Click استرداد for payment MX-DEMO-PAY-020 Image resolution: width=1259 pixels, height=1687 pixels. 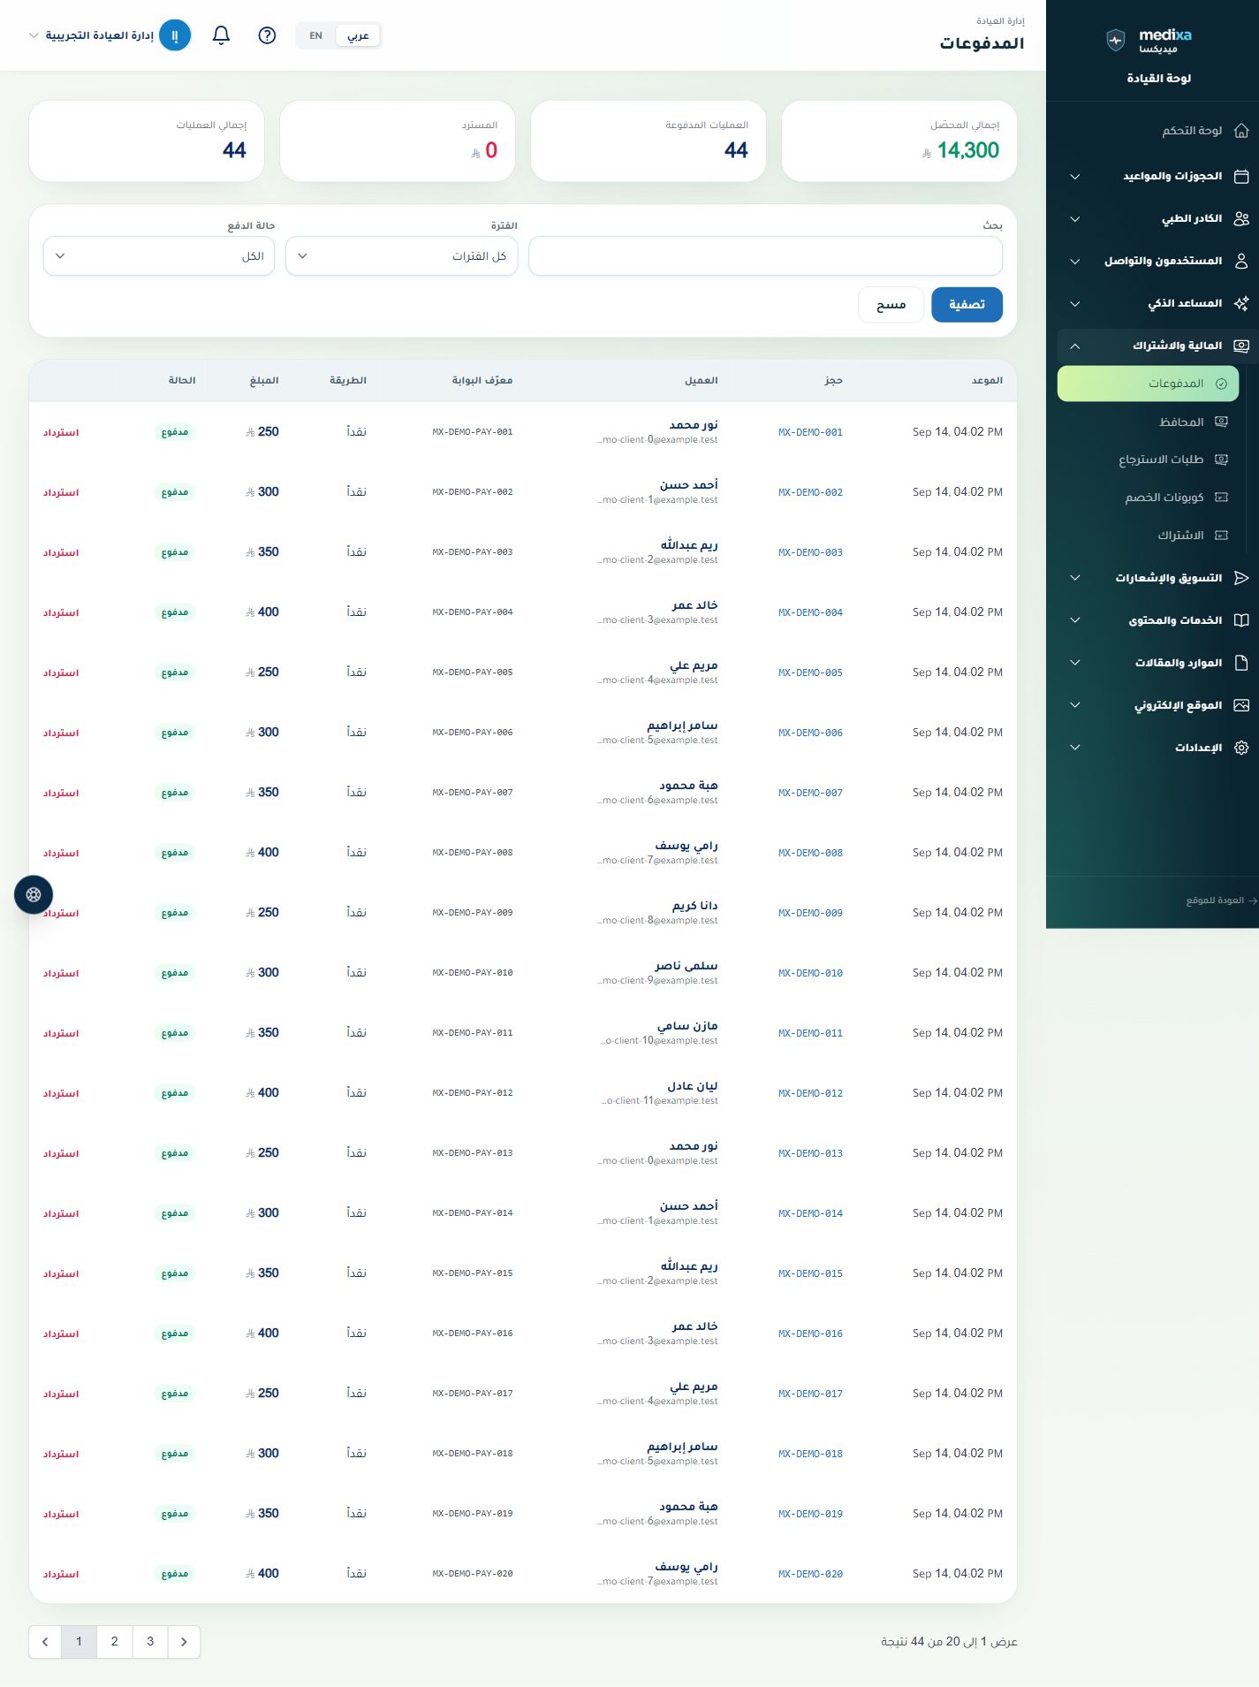(x=61, y=1574)
